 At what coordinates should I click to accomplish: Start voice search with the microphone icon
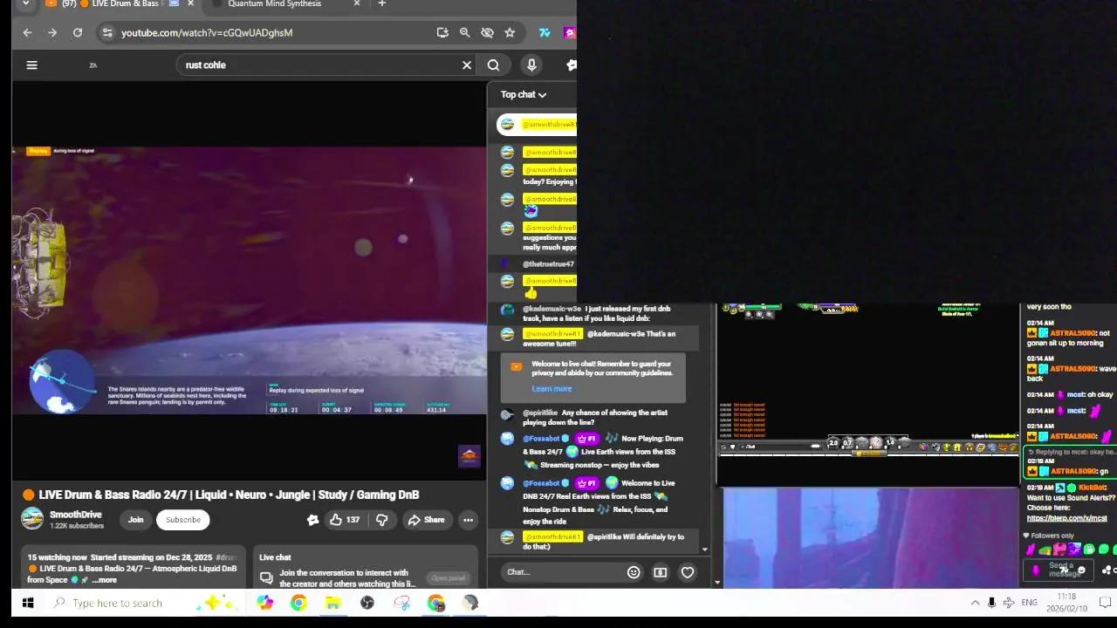[x=531, y=65]
